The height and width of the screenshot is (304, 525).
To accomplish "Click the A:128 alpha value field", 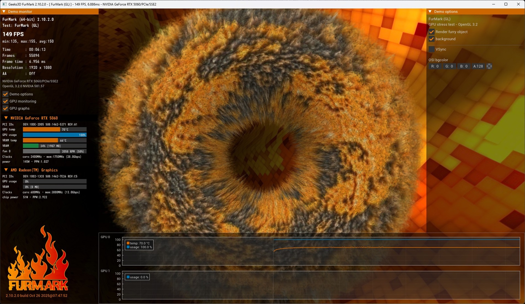I will coord(478,66).
